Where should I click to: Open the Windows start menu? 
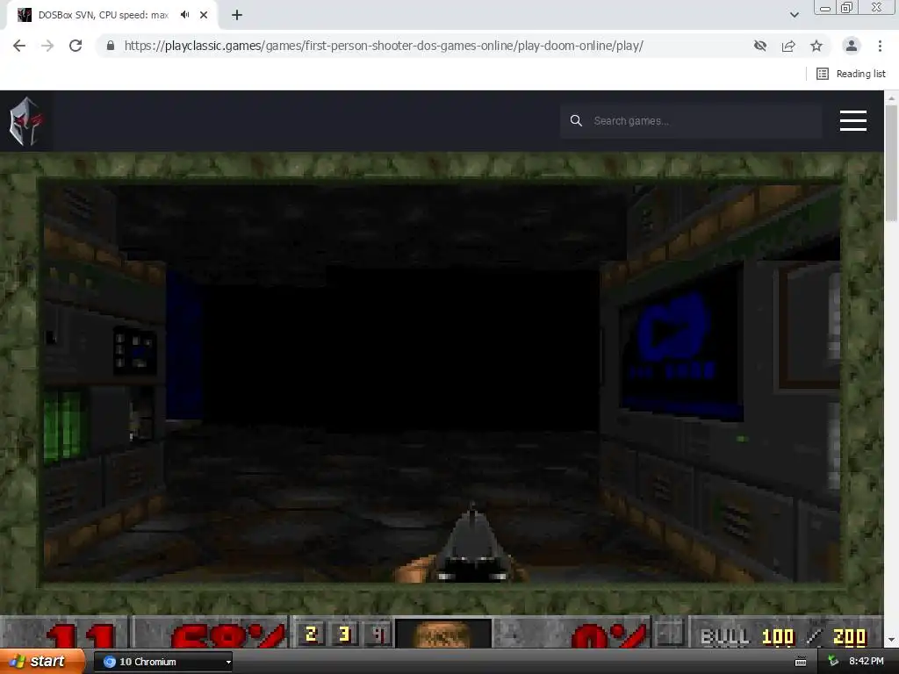42,662
